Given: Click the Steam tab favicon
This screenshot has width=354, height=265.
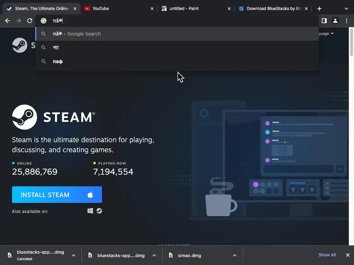Looking at the screenshot, I should click(x=9, y=9).
